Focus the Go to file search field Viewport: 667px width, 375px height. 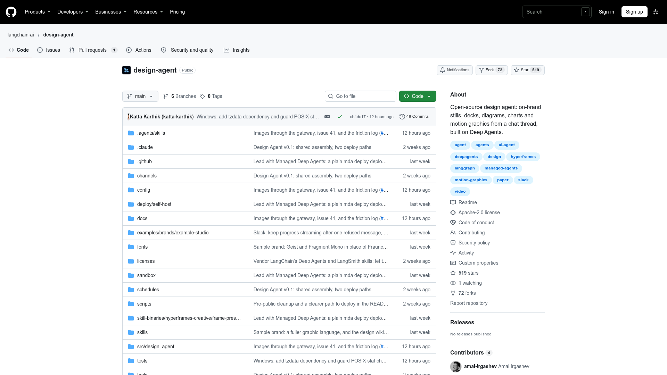[x=361, y=96]
